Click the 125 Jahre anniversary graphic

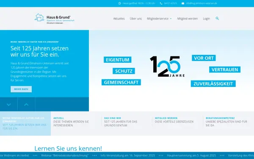coord(167,67)
